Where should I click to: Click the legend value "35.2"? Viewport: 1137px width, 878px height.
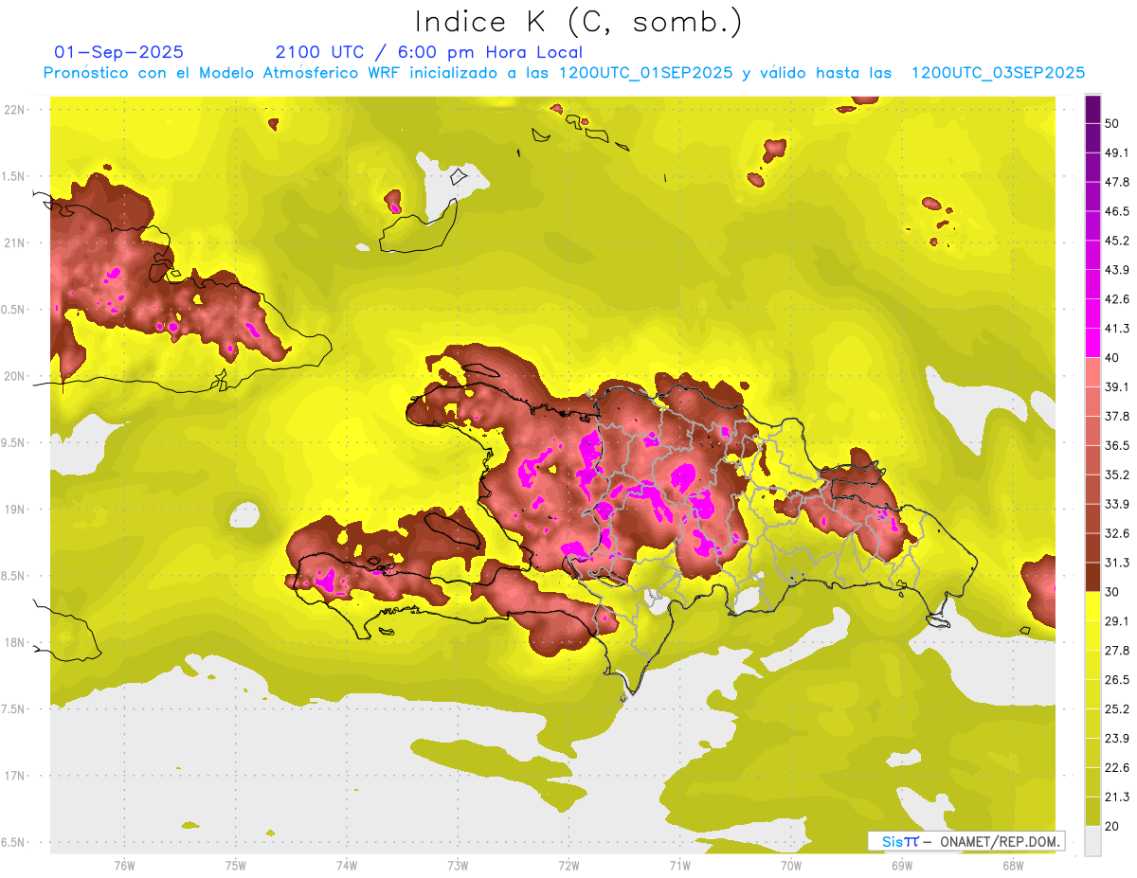click(1117, 475)
